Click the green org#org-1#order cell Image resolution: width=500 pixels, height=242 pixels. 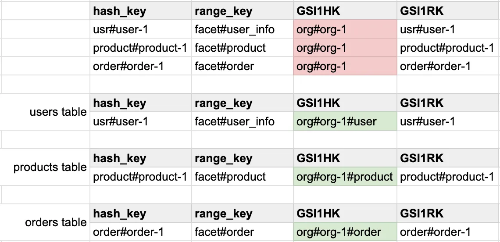click(x=345, y=232)
